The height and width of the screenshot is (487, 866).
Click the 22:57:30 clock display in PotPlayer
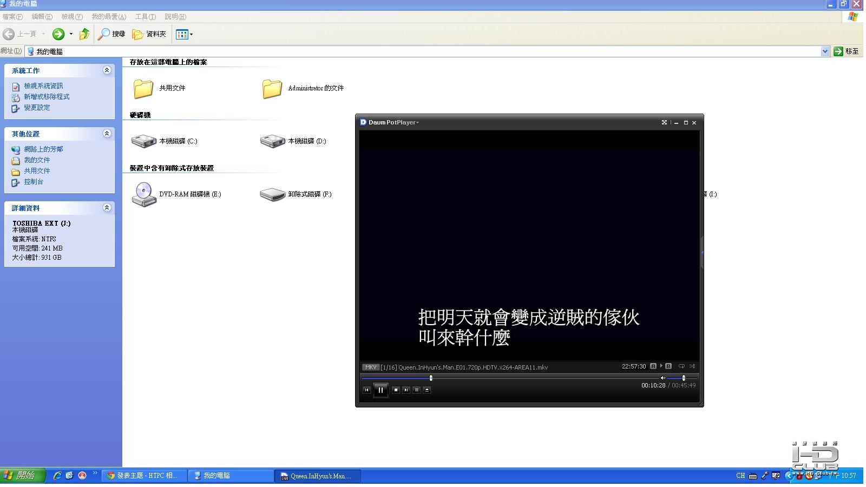634,366
